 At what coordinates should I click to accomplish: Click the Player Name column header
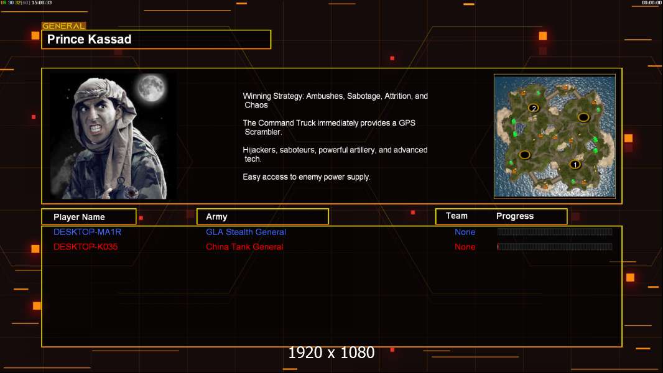point(89,217)
